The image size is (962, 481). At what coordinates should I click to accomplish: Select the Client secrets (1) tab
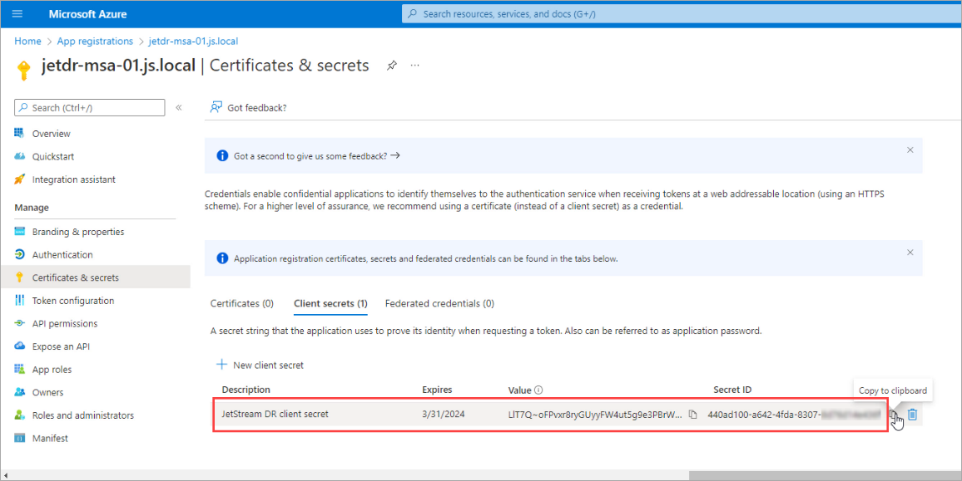330,304
